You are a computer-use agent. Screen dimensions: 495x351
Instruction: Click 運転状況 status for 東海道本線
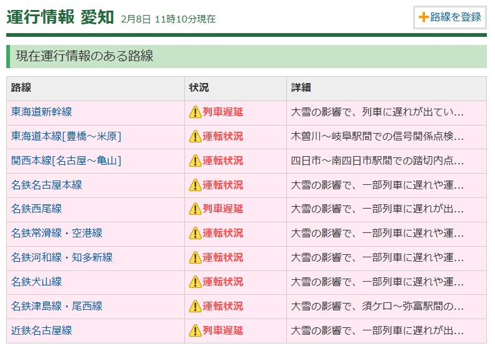pyautogui.click(x=223, y=136)
